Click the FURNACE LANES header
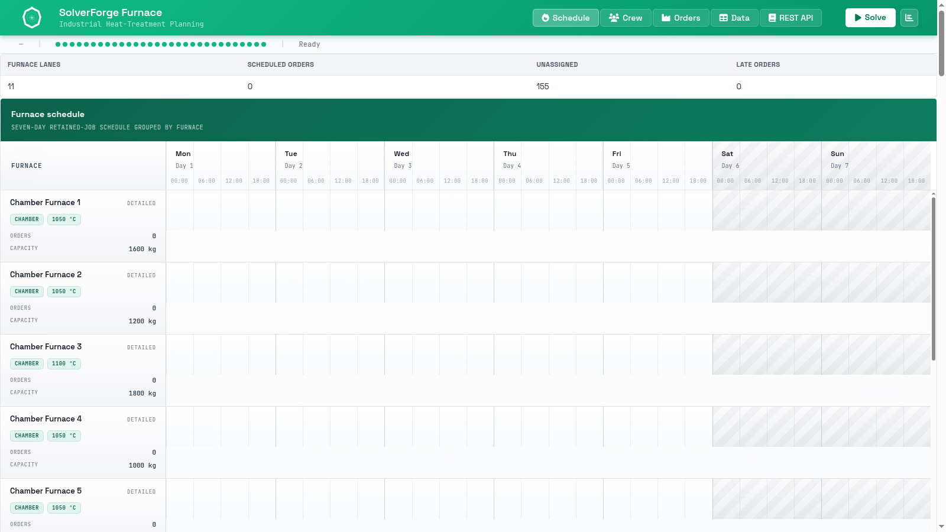This screenshot has height=532, width=946. [x=34, y=64]
